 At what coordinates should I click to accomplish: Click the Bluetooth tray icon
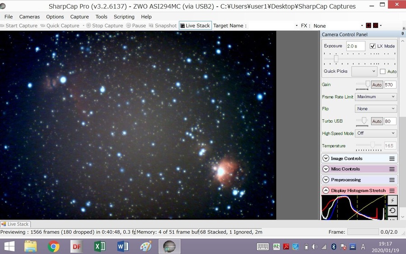point(334,247)
